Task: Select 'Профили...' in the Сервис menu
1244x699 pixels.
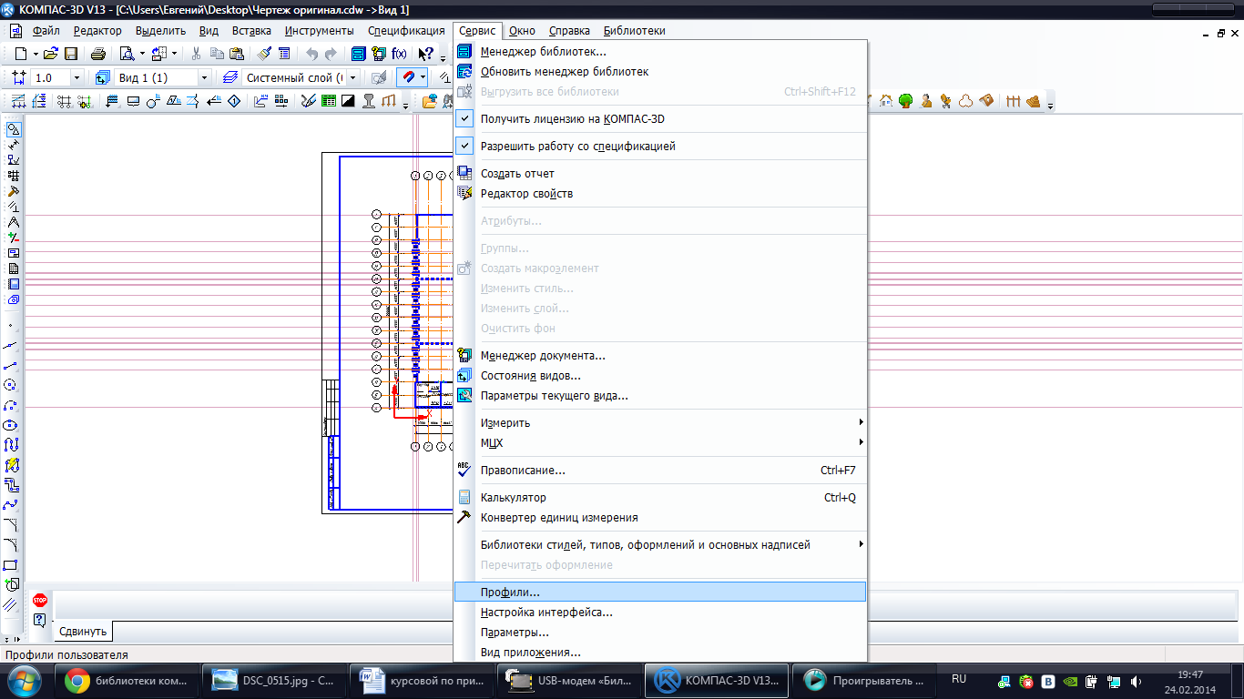Action: pos(660,593)
